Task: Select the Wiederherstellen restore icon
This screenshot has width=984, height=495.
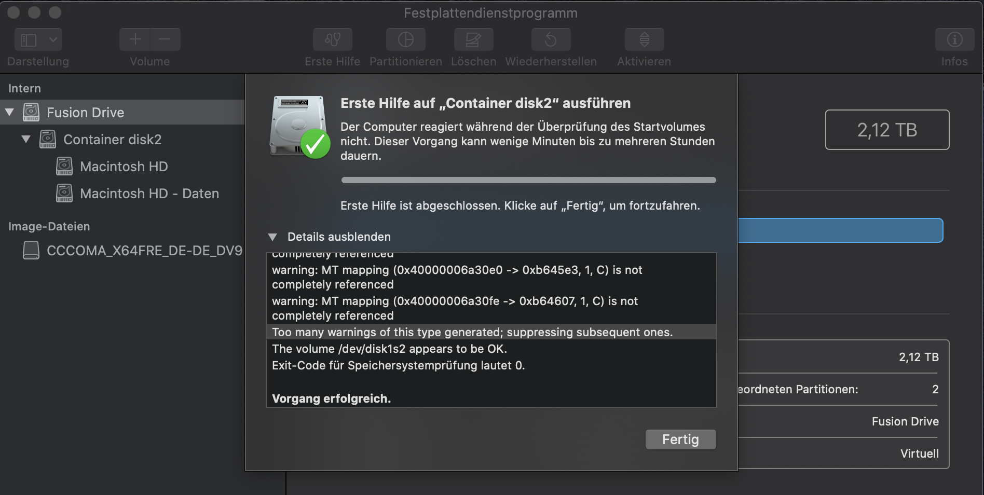Action: click(x=551, y=39)
